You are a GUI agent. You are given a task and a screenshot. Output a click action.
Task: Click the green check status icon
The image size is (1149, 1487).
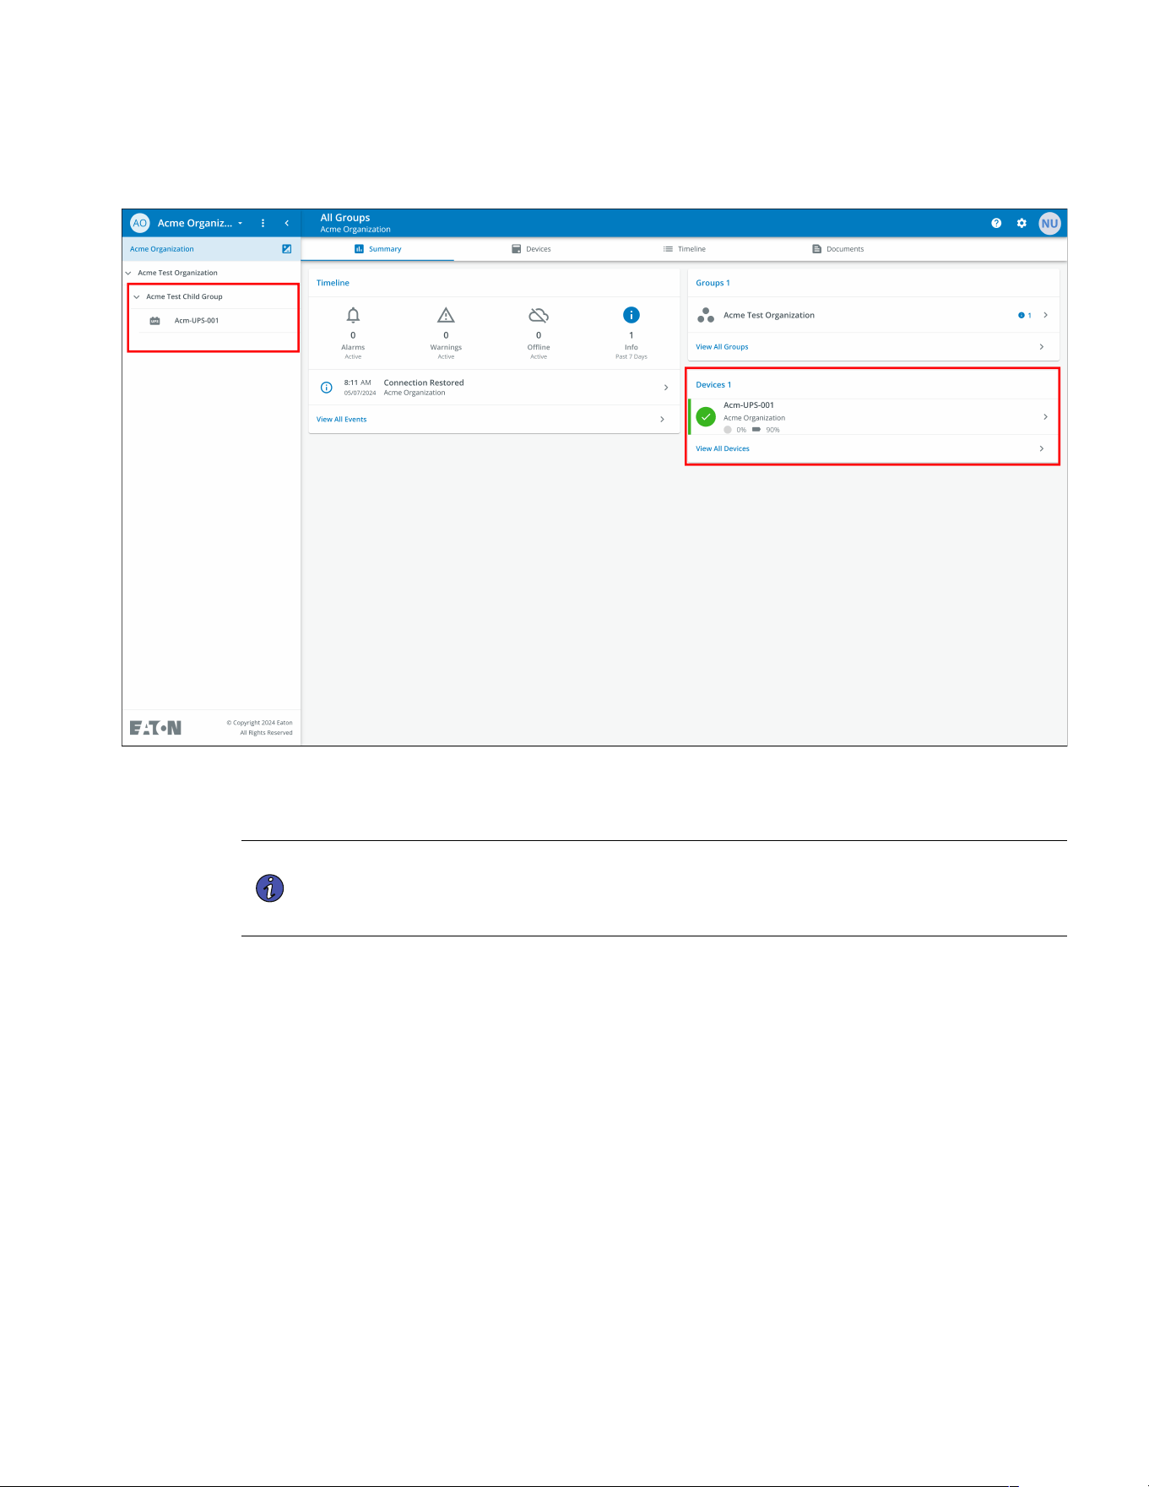[x=706, y=417]
